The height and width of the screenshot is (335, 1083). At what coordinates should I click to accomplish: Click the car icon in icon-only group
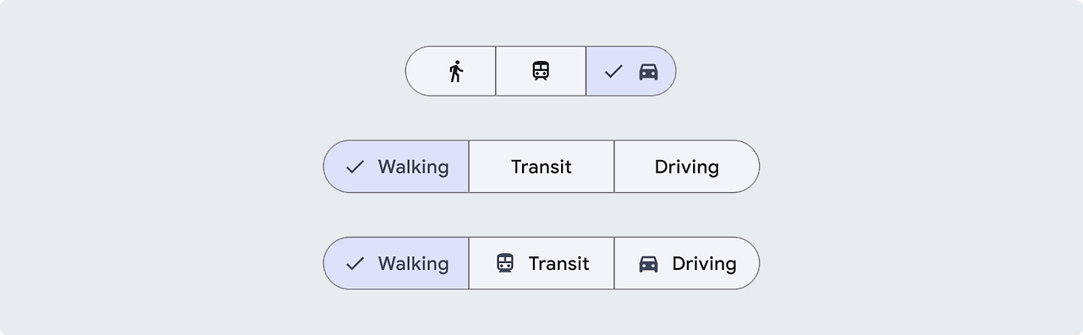coord(648,72)
